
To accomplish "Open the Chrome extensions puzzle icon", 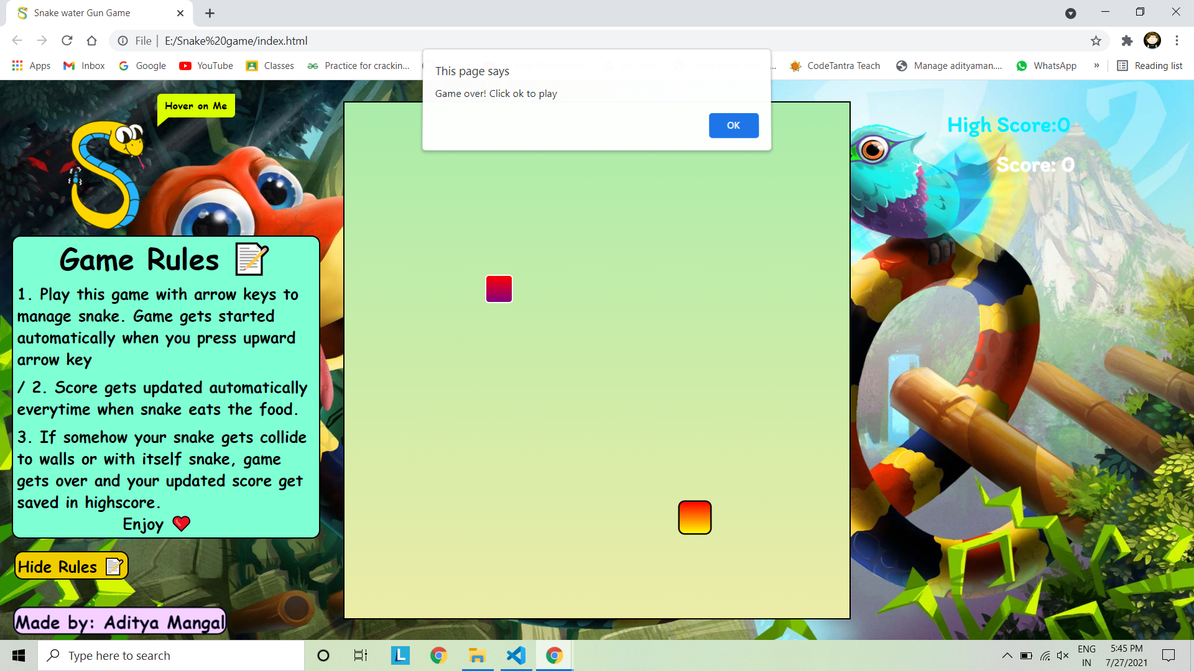I will [x=1127, y=41].
